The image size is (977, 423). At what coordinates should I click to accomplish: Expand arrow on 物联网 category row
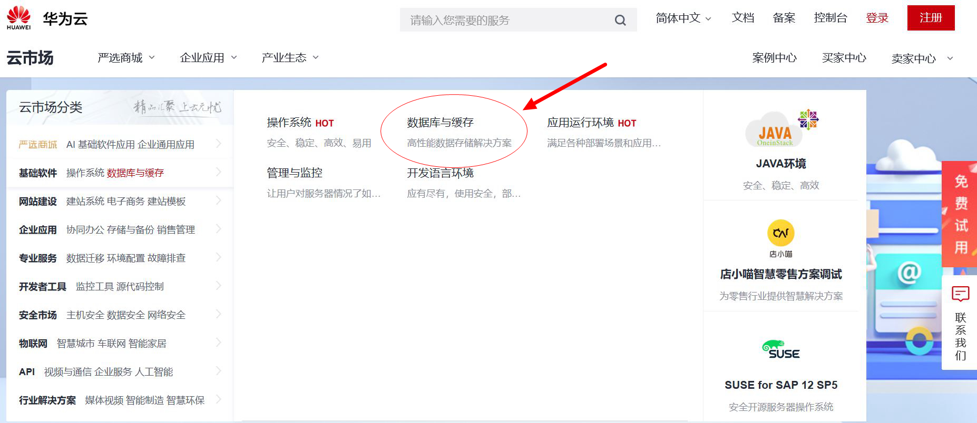click(x=219, y=343)
